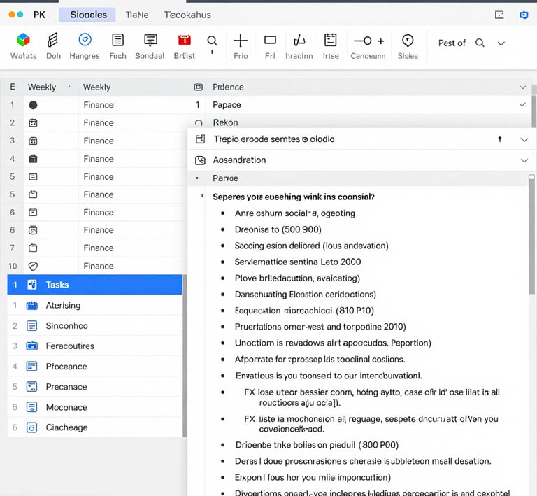
Task: Select the Doh tool icon
Action: pyautogui.click(x=53, y=41)
